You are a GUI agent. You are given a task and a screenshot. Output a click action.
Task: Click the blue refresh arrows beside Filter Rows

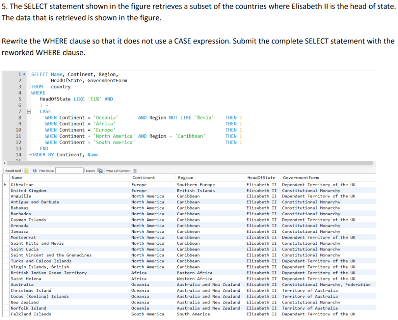click(x=35, y=171)
